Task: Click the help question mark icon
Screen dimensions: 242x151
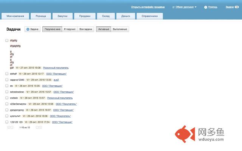Action: point(206,7)
